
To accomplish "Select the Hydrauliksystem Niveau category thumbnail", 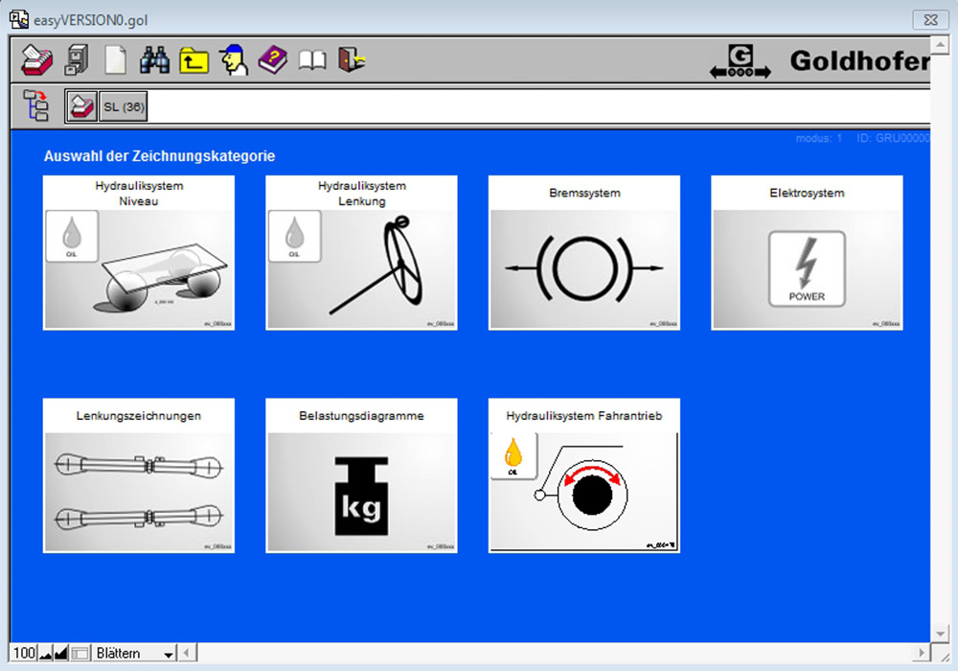I will (x=139, y=253).
